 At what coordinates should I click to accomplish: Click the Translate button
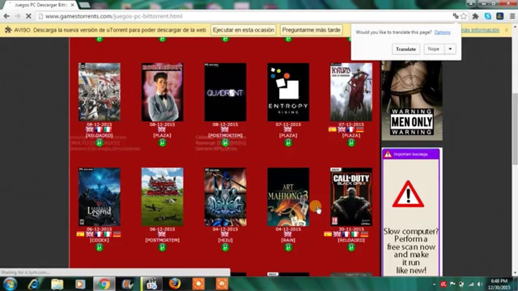pos(406,49)
